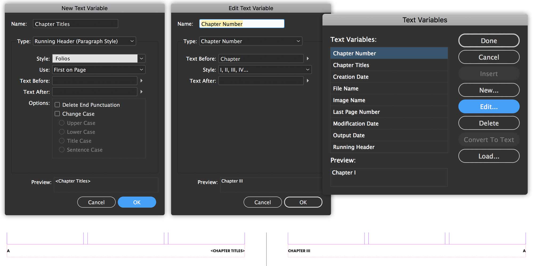
Task: Click the Insert button
Action: [489, 74]
